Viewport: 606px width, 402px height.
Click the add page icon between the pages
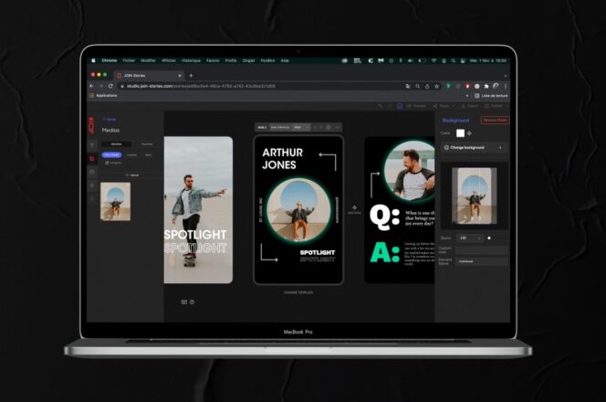[354, 207]
